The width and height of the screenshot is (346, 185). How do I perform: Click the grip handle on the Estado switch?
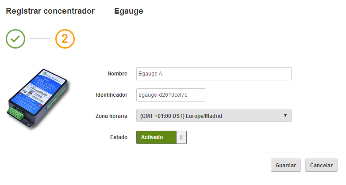coord(181,137)
